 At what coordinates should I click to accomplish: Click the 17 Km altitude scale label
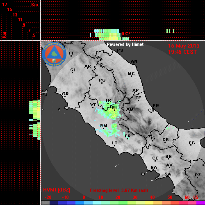[5, 5]
